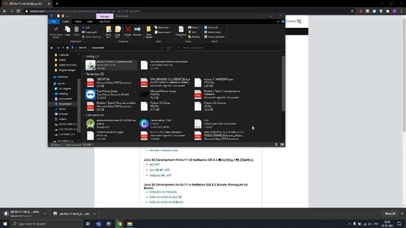The height and width of the screenshot is (228, 406).
Task: Collapse the ribbon with chevron
Action: coord(278,22)
